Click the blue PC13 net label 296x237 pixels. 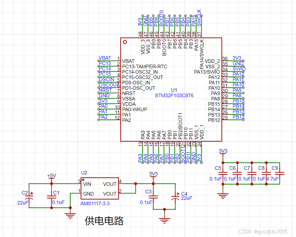105,63
